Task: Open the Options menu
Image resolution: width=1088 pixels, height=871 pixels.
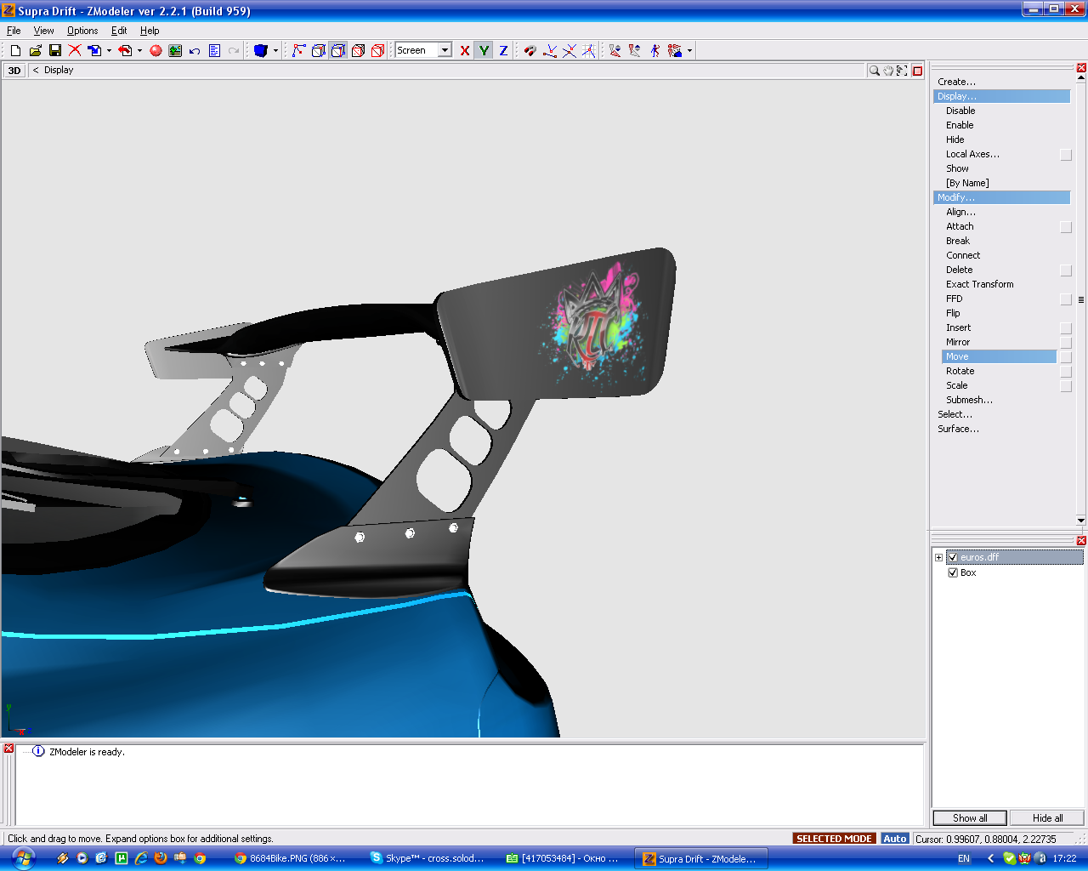Action: (x=82, y=31)
